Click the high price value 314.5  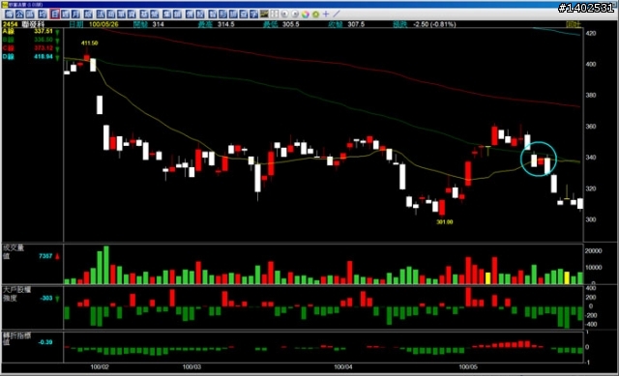coord(225,24)
